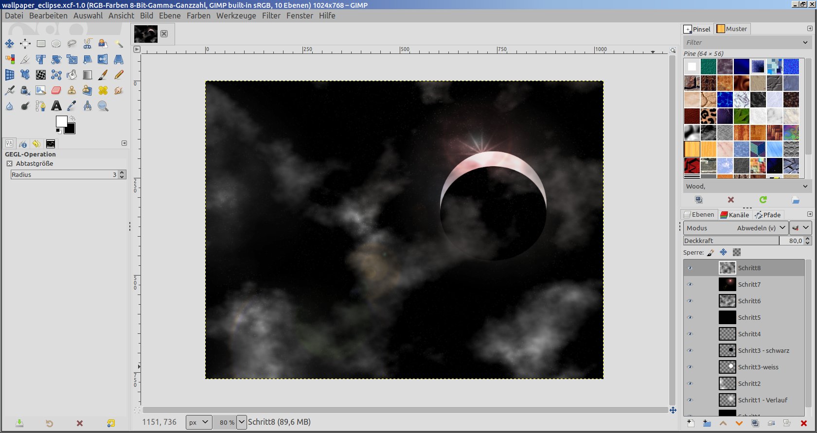817x433 pixels.
Task: Open the Modus blend mode dropdown
Action: 735,228
